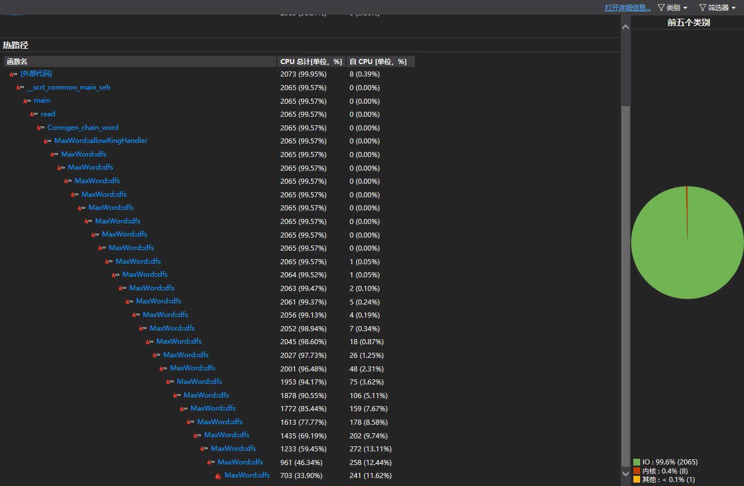744x486 pixels.
Task: Click the funnel icon next to 类别
Action: pos(661,8)
